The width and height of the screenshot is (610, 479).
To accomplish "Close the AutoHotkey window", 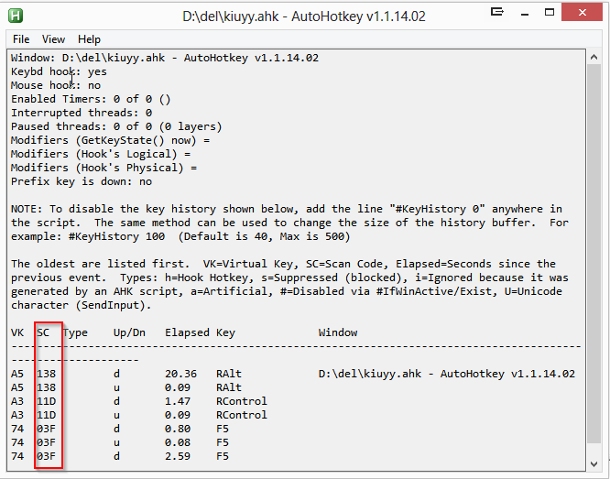I will click(x=582, y=13).
